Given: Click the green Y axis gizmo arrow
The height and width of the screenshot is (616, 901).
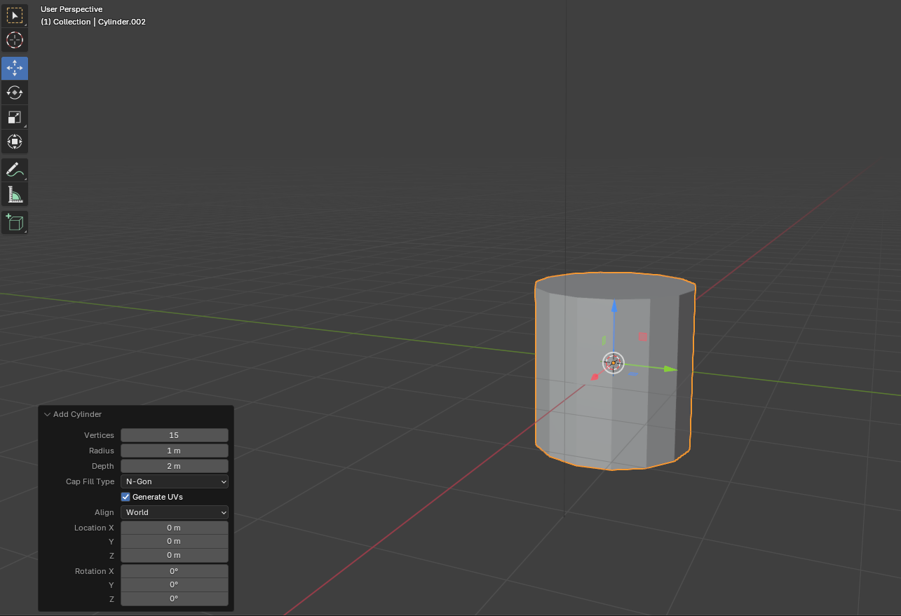Looking at the screenshot, I should click(670, 369).
